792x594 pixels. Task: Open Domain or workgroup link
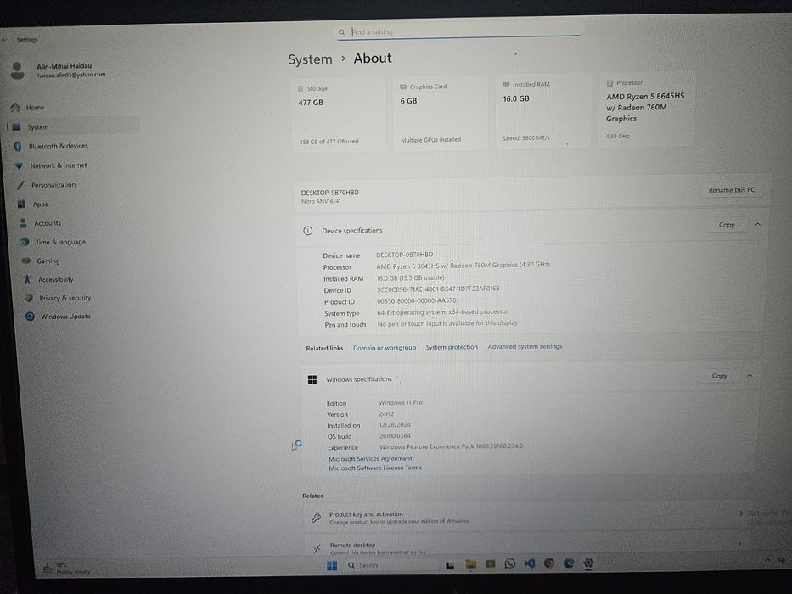385,348
